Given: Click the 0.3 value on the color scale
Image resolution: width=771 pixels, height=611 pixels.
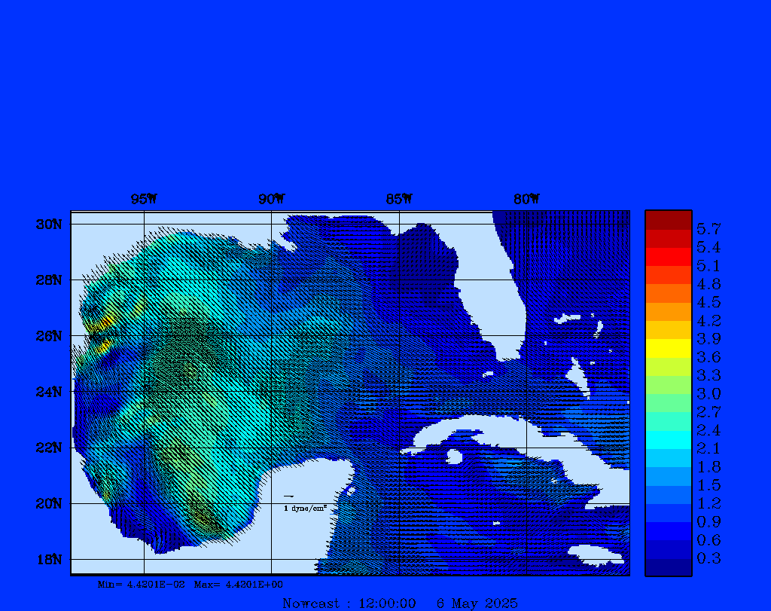Looking at the screenshot, I should pyautogui.click(x=709, y=558).
